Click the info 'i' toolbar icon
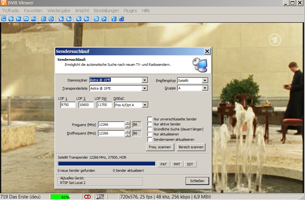The height and width of the screenshot is (200, 305). [x=114, y=19]
